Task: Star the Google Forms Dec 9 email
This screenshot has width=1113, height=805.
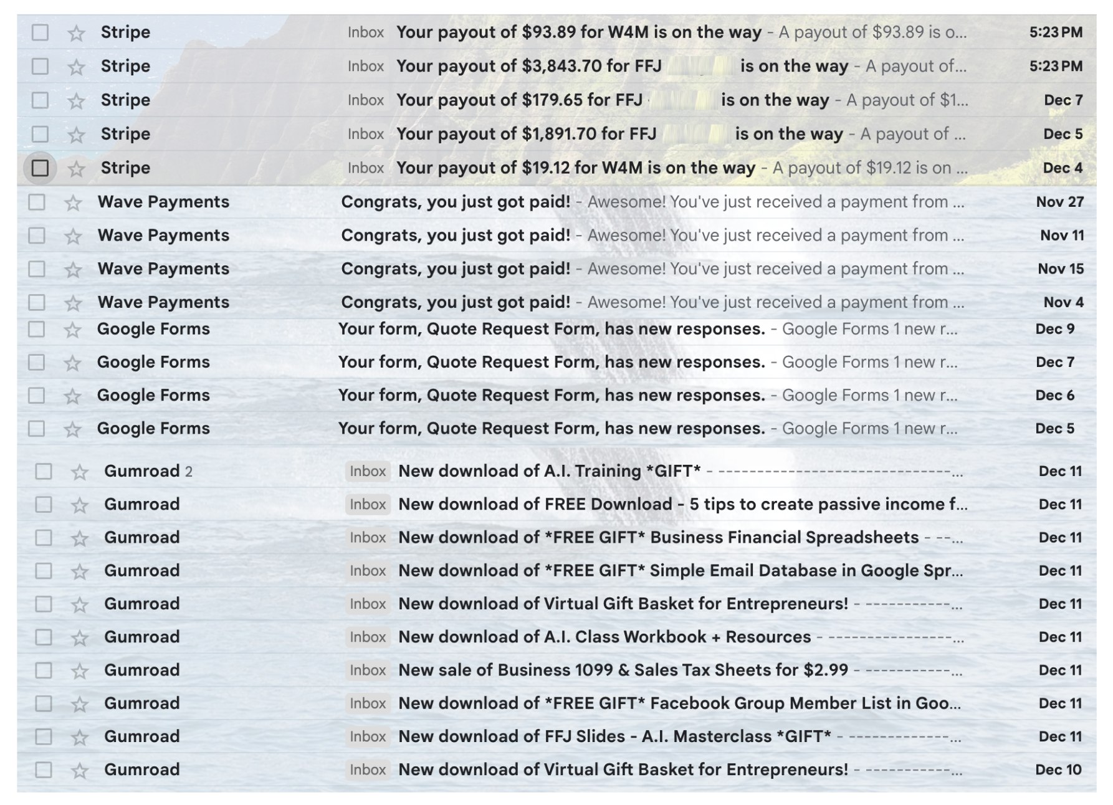Action: (72, 330)
